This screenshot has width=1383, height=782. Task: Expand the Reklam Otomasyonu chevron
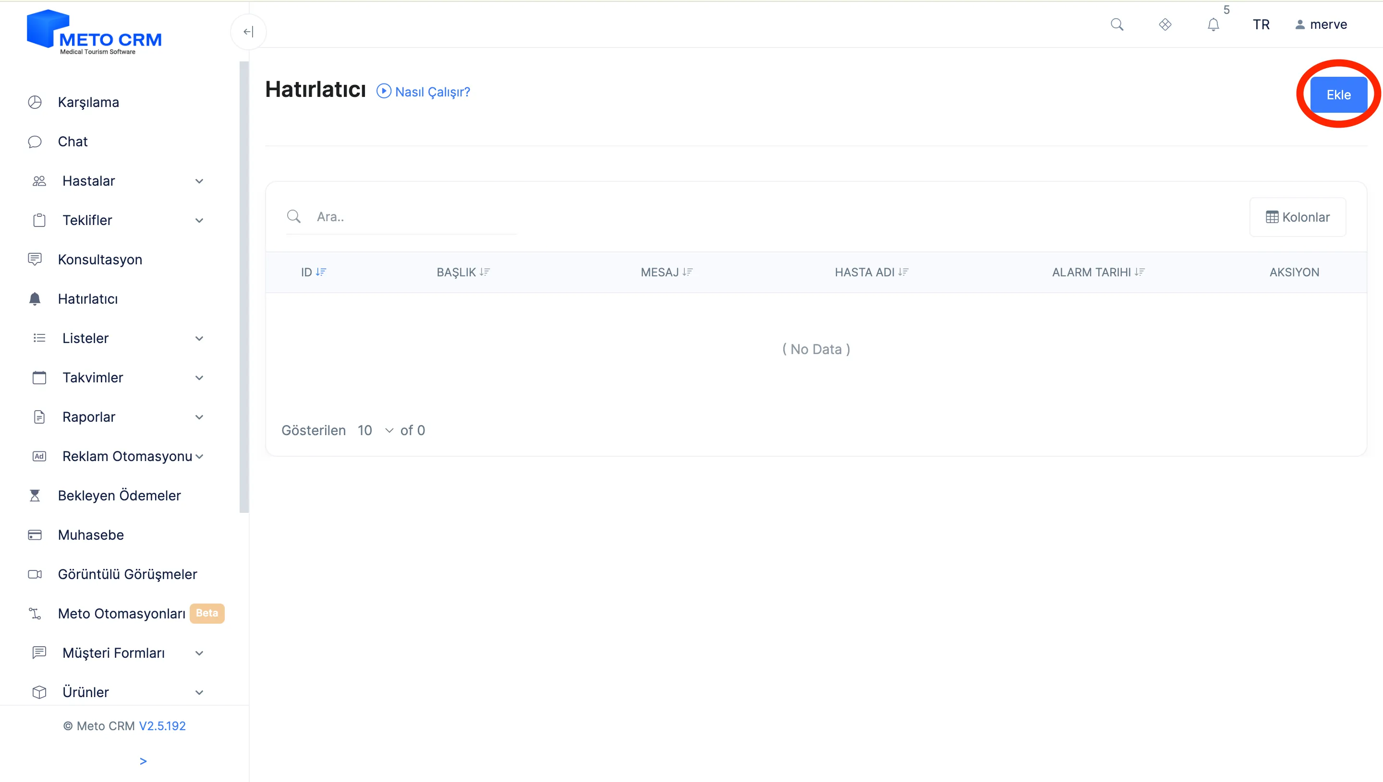pos(199,457)
